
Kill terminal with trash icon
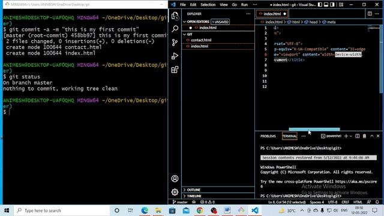(x=364, y=136)
